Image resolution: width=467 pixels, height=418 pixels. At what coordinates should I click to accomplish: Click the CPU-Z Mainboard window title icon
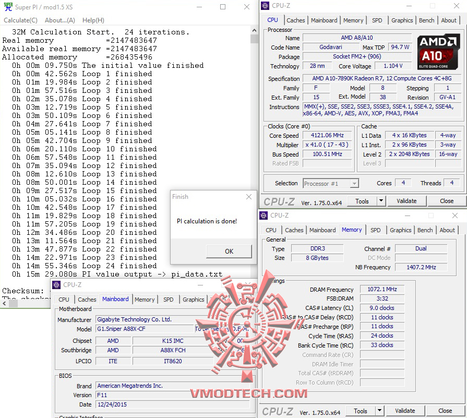pyautogui.click(x=56, y=285)
